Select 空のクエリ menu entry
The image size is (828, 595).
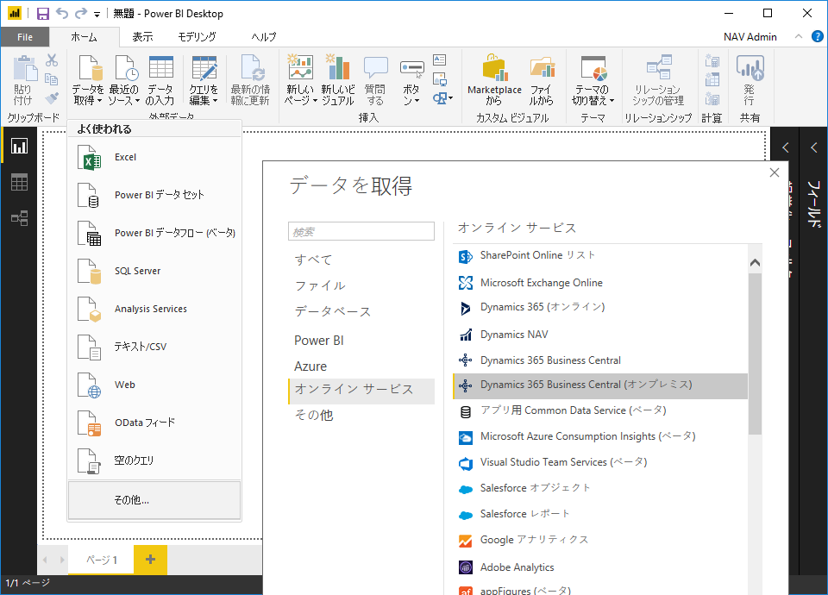(154, 460)
